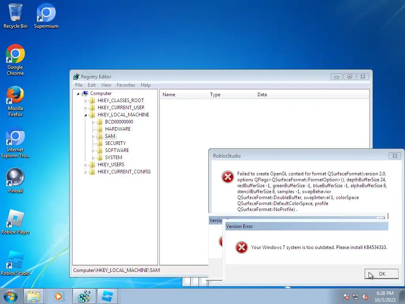405x304 pixels.
Task: Select the HKEY_USERS key label
Action: [111, 164]
